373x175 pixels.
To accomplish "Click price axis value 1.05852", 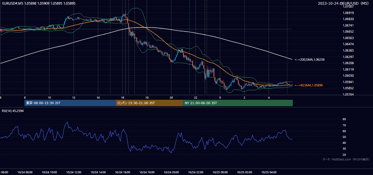I will [348, 88].
